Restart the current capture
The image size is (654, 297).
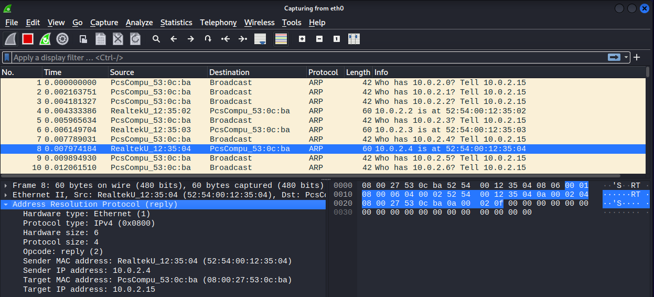45,39
